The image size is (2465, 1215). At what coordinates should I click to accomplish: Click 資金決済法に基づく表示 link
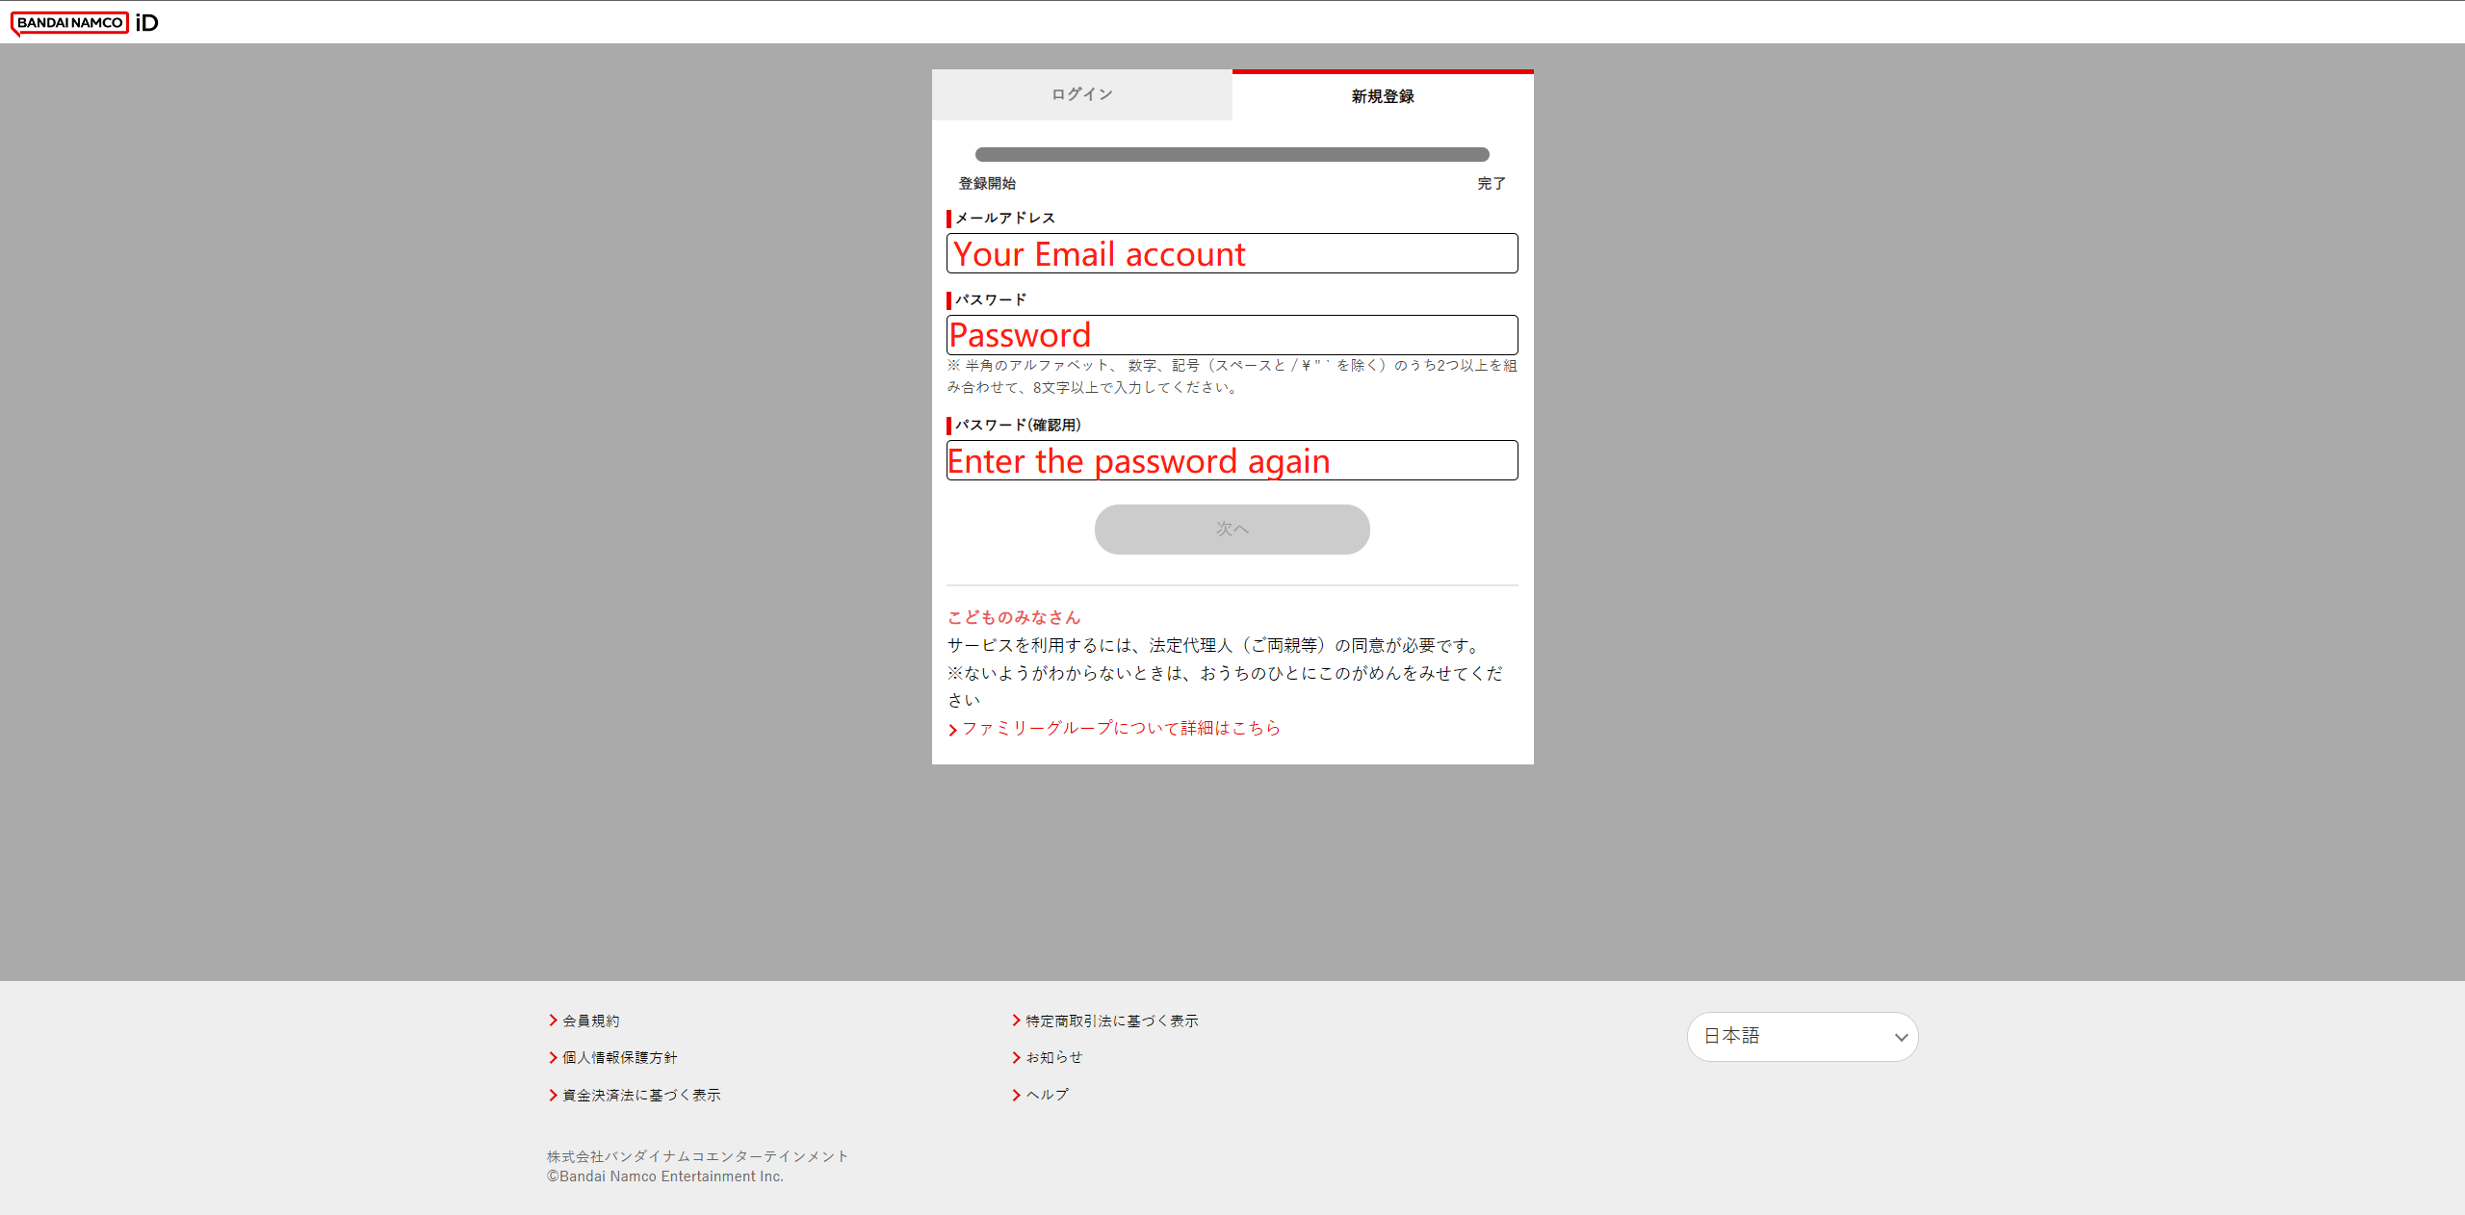tap(640, 1095)
